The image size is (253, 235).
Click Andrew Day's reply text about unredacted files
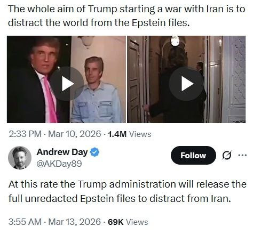[128, 191]
